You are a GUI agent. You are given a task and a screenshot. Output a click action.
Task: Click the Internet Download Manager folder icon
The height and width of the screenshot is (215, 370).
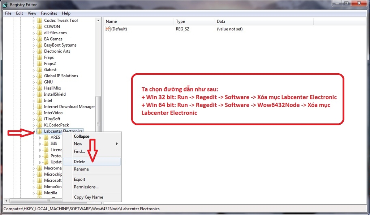(39, 107)
